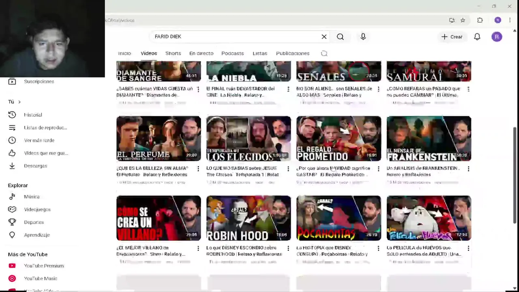The height and width of the screenshot is (292, 519).
Task: Open Cómo se crea un villano thumbnail
Action: (159, 218)
